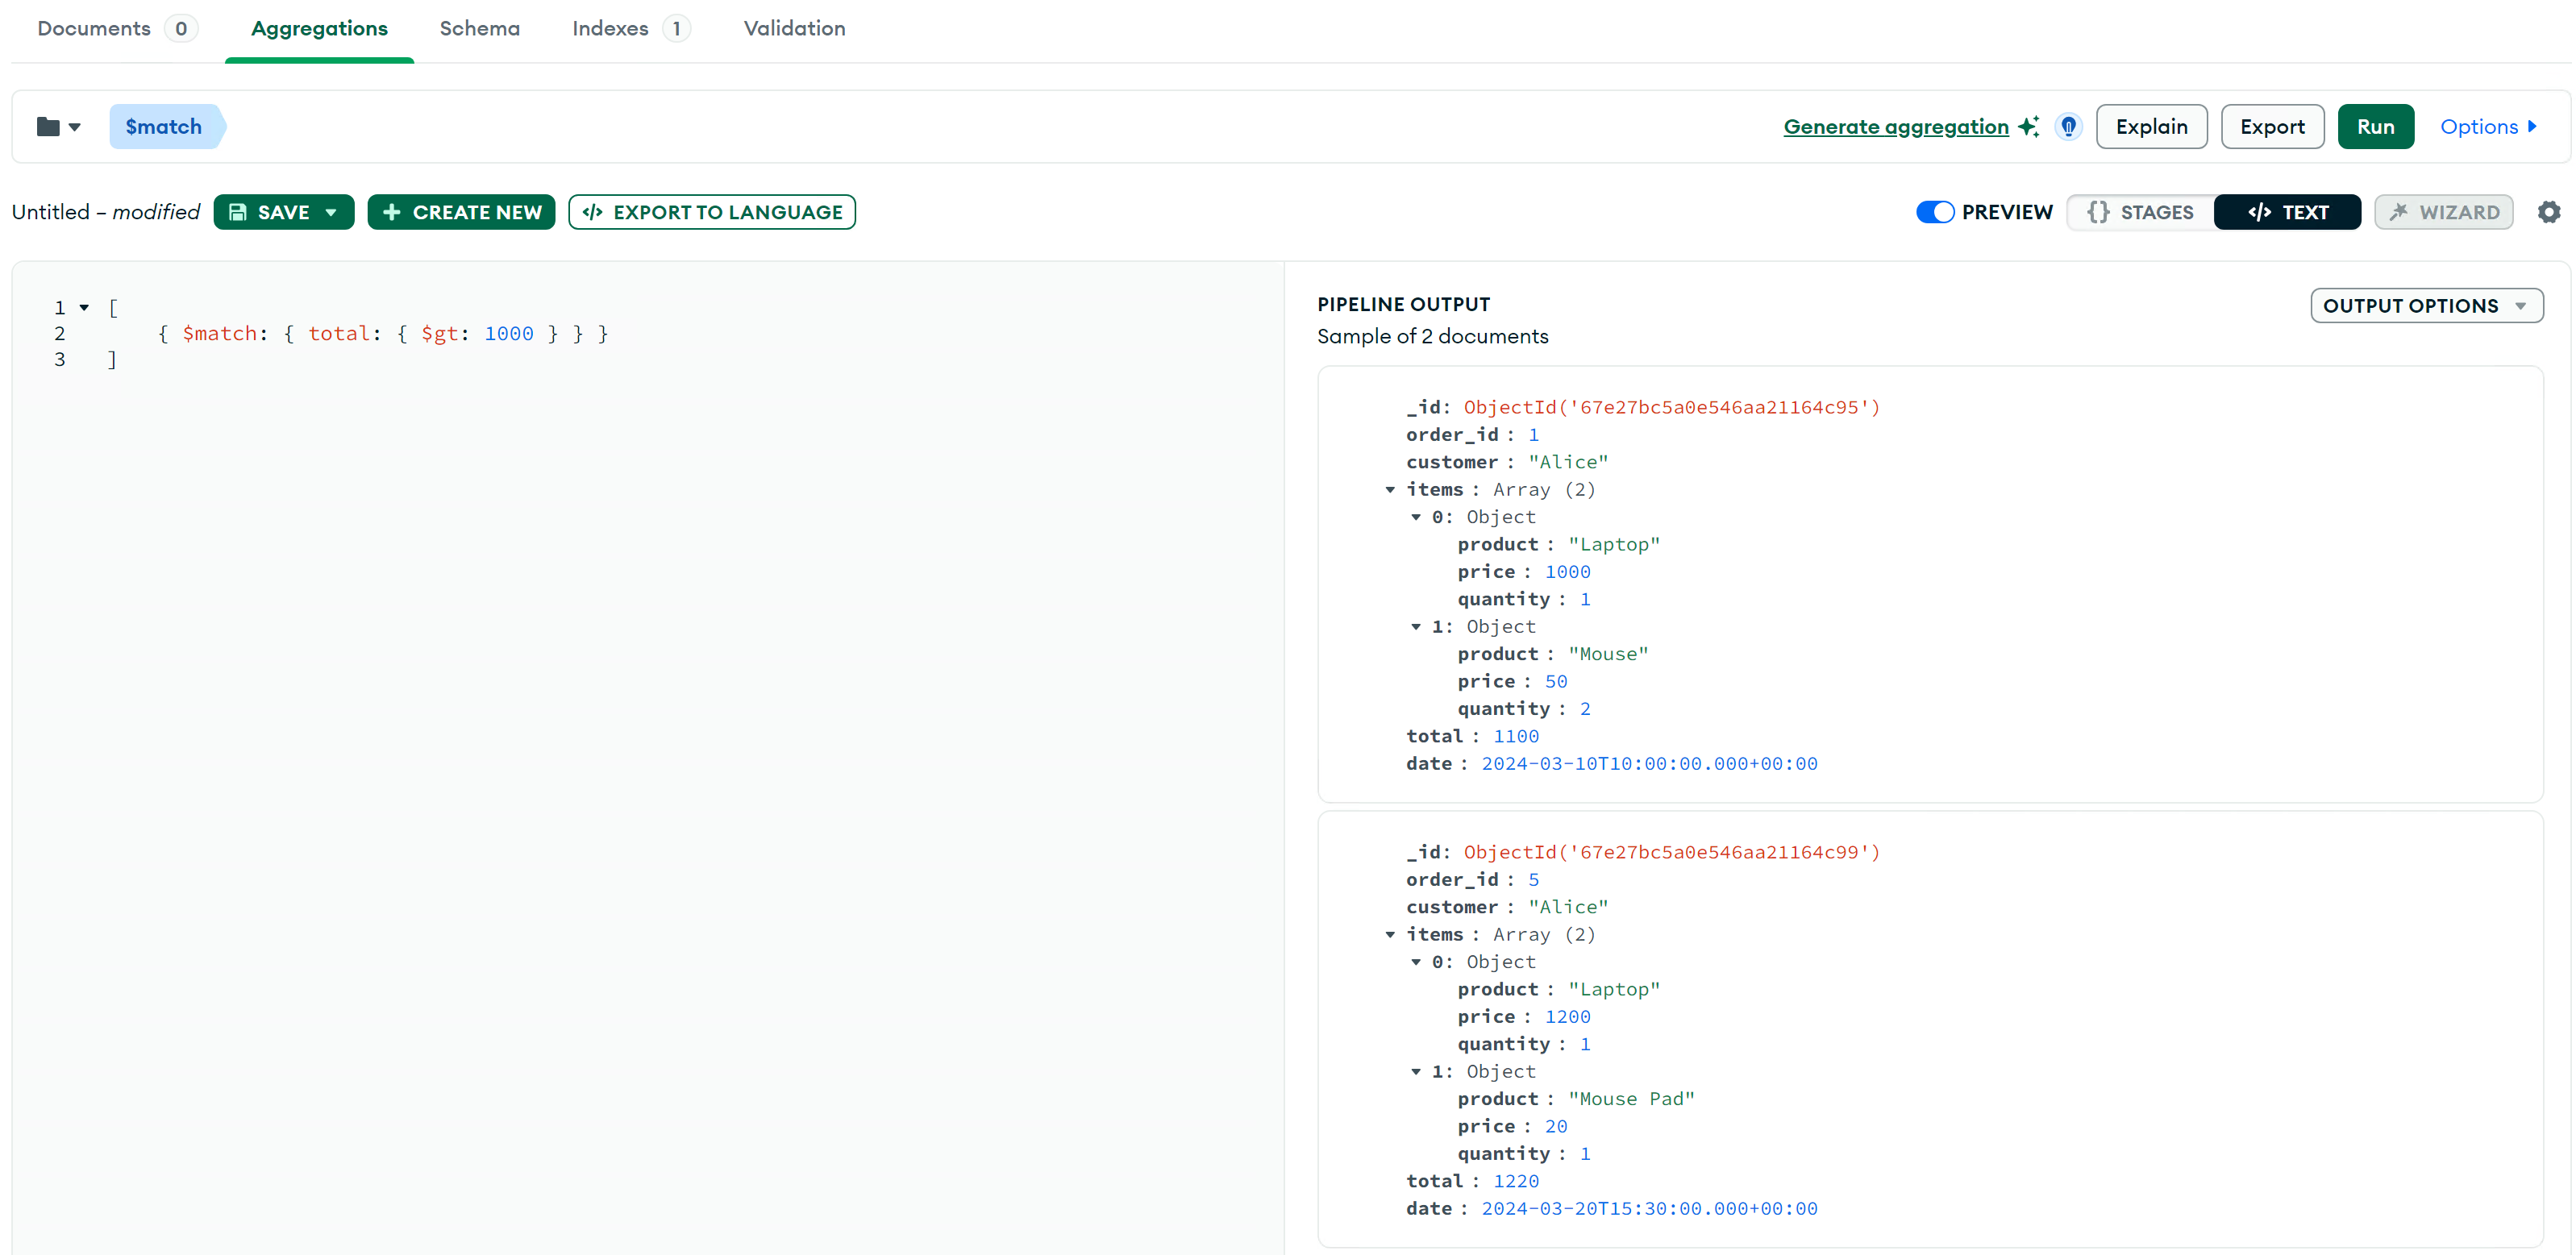The width and height of the screenshot is (2576, 1255).
Task: Run the aggregation pipeline
Action: click(x=2375, y=127)
